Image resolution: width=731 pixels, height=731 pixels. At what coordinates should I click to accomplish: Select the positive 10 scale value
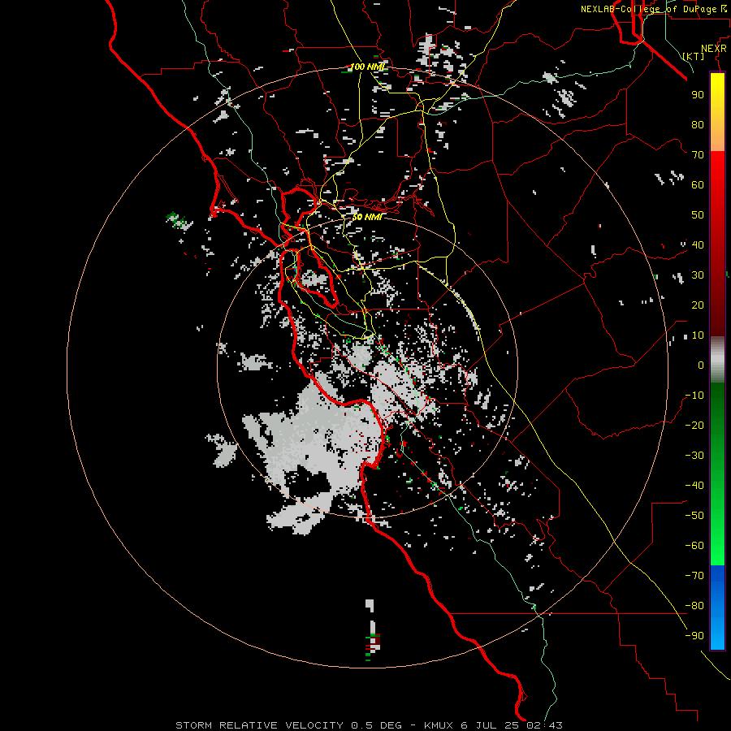point(698,335)
